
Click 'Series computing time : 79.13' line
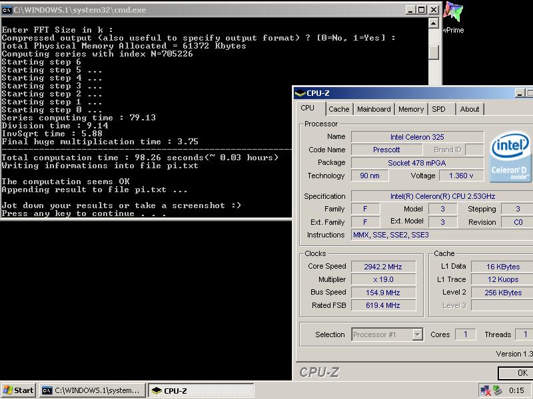point(79,118)
